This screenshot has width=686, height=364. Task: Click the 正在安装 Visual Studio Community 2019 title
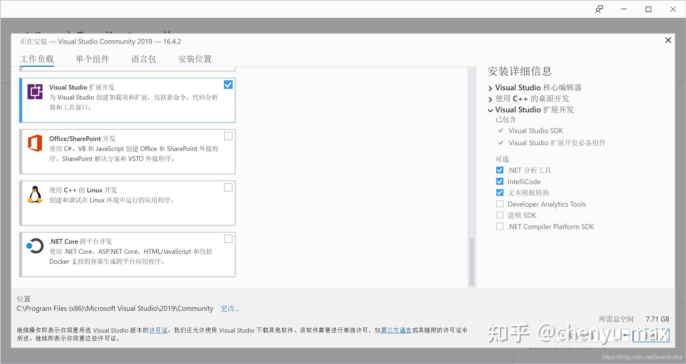click(100, 41)
